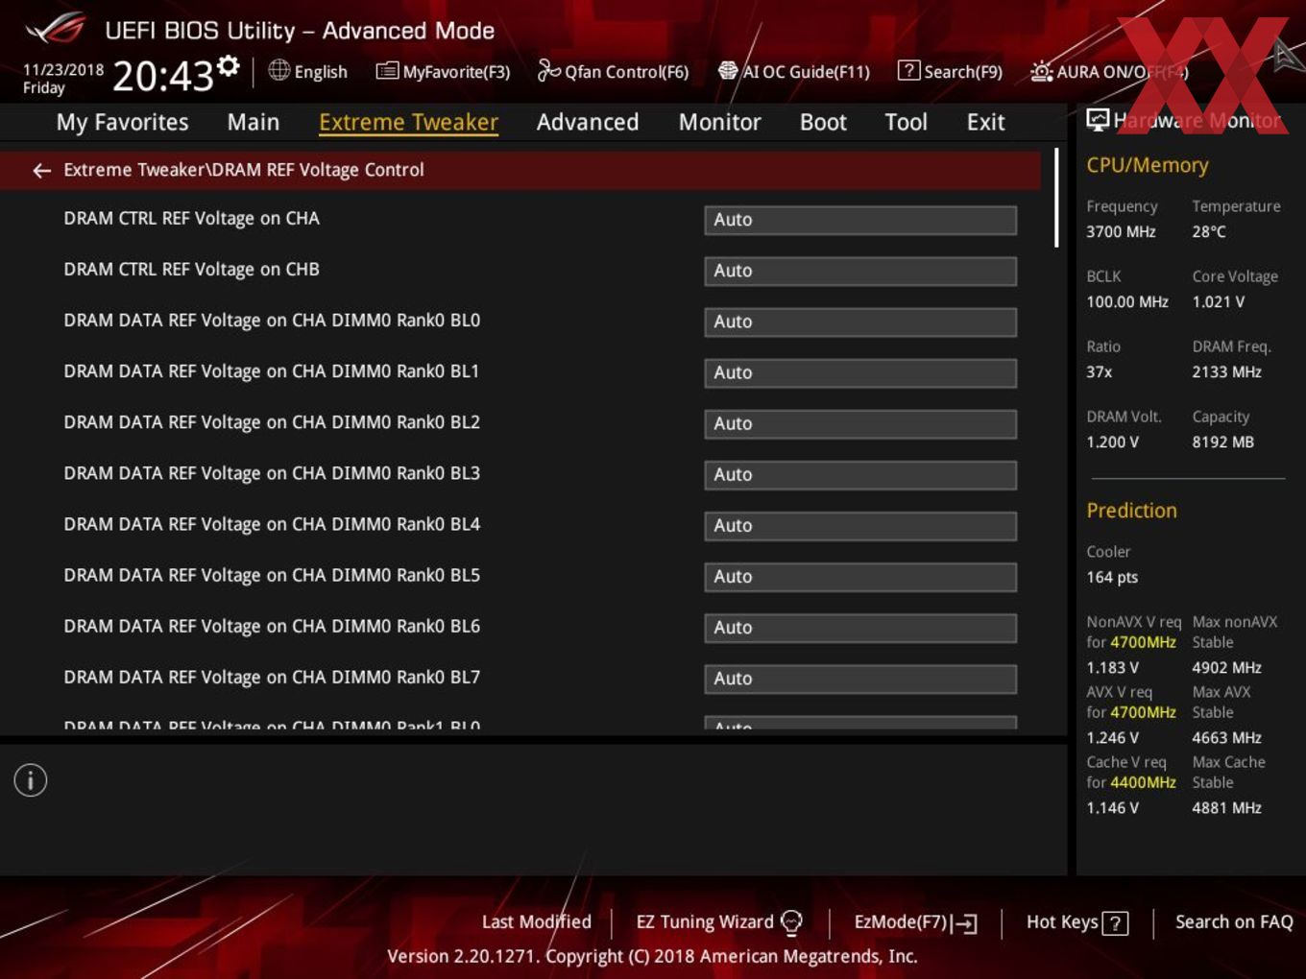This screenshot has width=1306, height=979.
Task: Go back using the left arrow
Action: pyautogui.click(x=41, y=170)
